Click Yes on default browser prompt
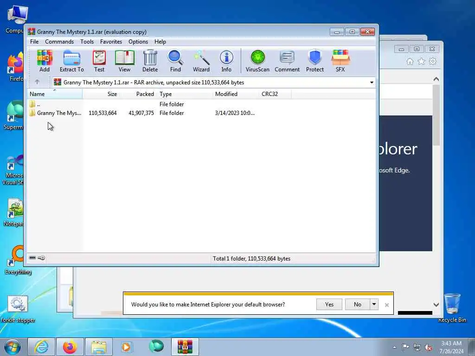Image resolution: width=475 pixels, height=356 pixels. point(329,304)
